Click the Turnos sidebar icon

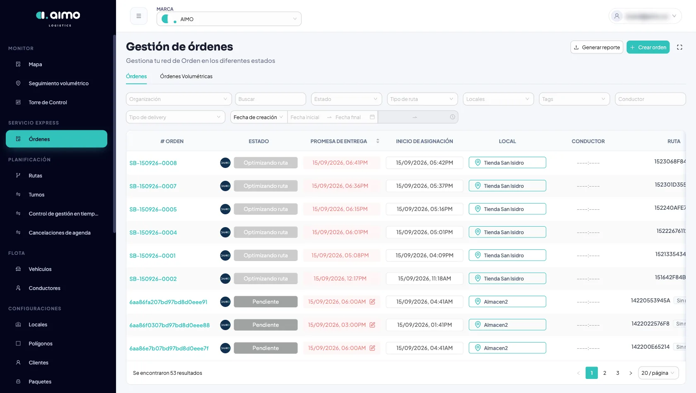18,194
